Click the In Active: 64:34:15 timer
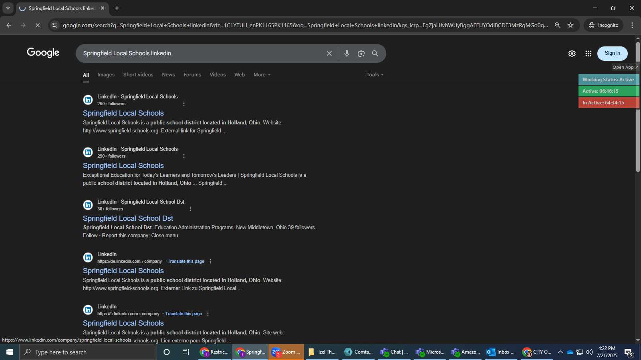Screen dimensions: 641x360 pyautogui.click(x=608, y=103)
